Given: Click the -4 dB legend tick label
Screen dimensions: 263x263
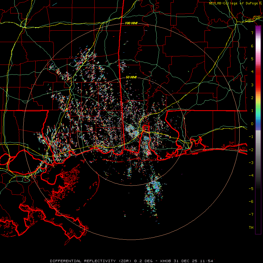Looking at the screenshot, I should pyautogui.click(x=251, y=175).
